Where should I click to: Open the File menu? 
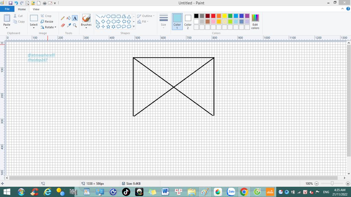click(7, 9)
